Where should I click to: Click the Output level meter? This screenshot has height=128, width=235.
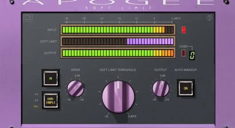point(117,53)
